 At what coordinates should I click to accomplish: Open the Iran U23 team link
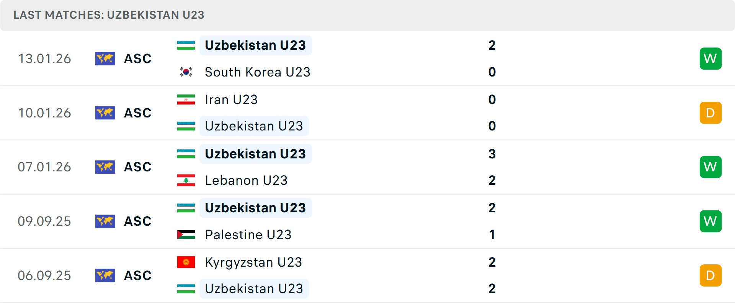(x=231, y=99)
